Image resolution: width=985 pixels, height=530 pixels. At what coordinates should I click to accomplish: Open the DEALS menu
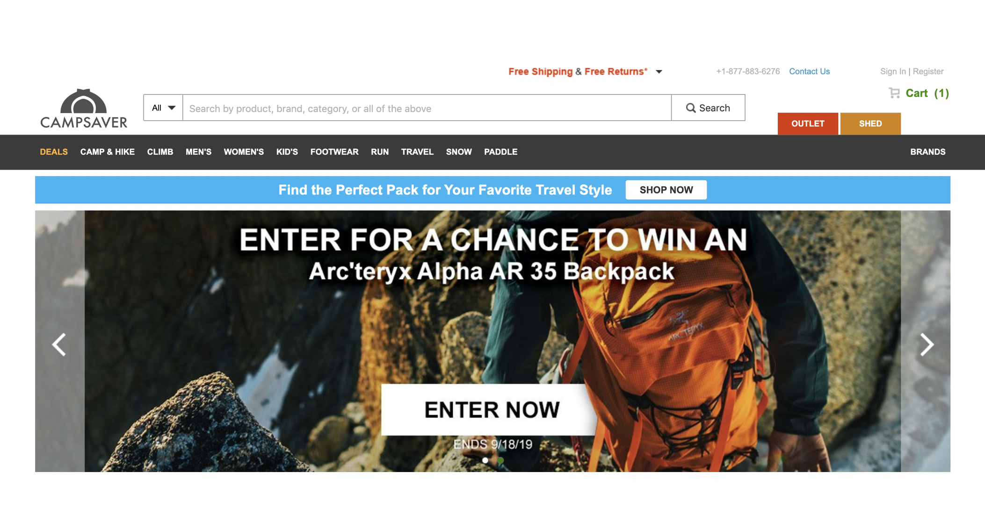coord(54,152)
